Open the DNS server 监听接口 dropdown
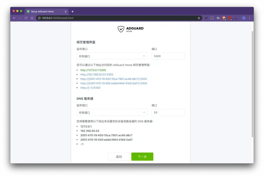264x177 pixels. pyautogui.click(x=112, y=113)
